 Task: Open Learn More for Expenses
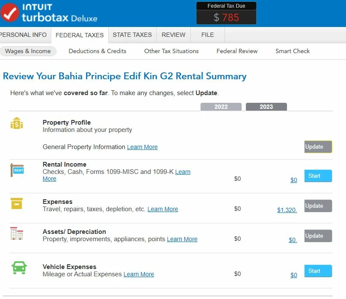[163, 209]
